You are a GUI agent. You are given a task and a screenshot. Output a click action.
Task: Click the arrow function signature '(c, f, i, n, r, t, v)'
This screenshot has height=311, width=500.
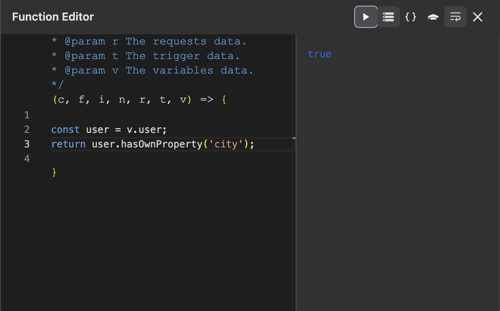(122, 100)
